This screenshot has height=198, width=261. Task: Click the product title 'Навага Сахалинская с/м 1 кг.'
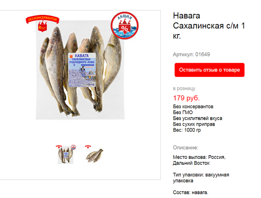[x=209, y=26]
